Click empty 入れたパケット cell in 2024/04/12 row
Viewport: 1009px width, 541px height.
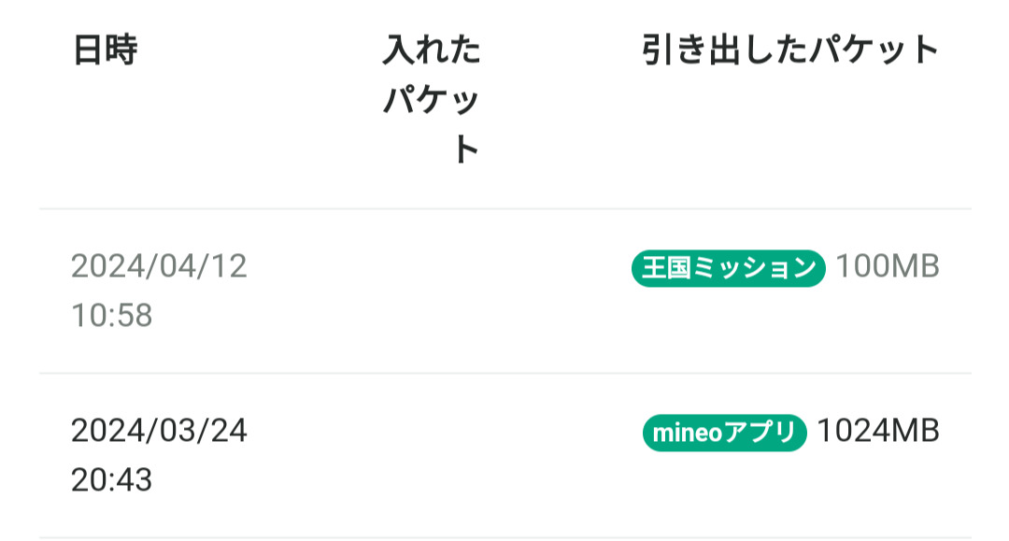[432, 292]
